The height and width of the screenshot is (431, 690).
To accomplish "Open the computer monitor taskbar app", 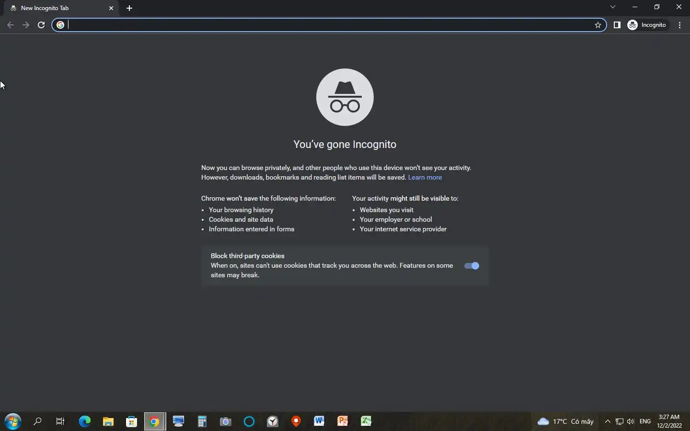I will click(x=178, y=421).
